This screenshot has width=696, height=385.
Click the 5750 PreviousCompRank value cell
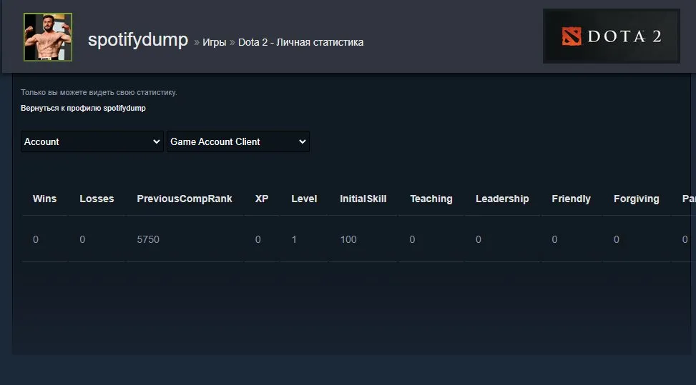[148, 239]
